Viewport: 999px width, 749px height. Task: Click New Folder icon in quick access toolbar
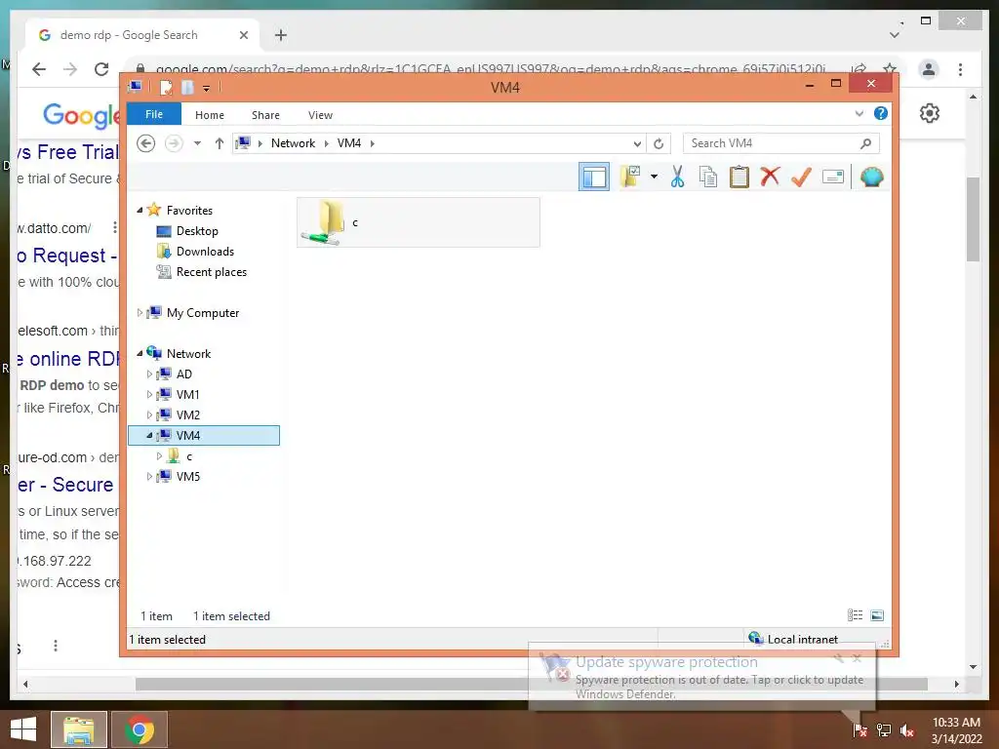pos(187,88)
